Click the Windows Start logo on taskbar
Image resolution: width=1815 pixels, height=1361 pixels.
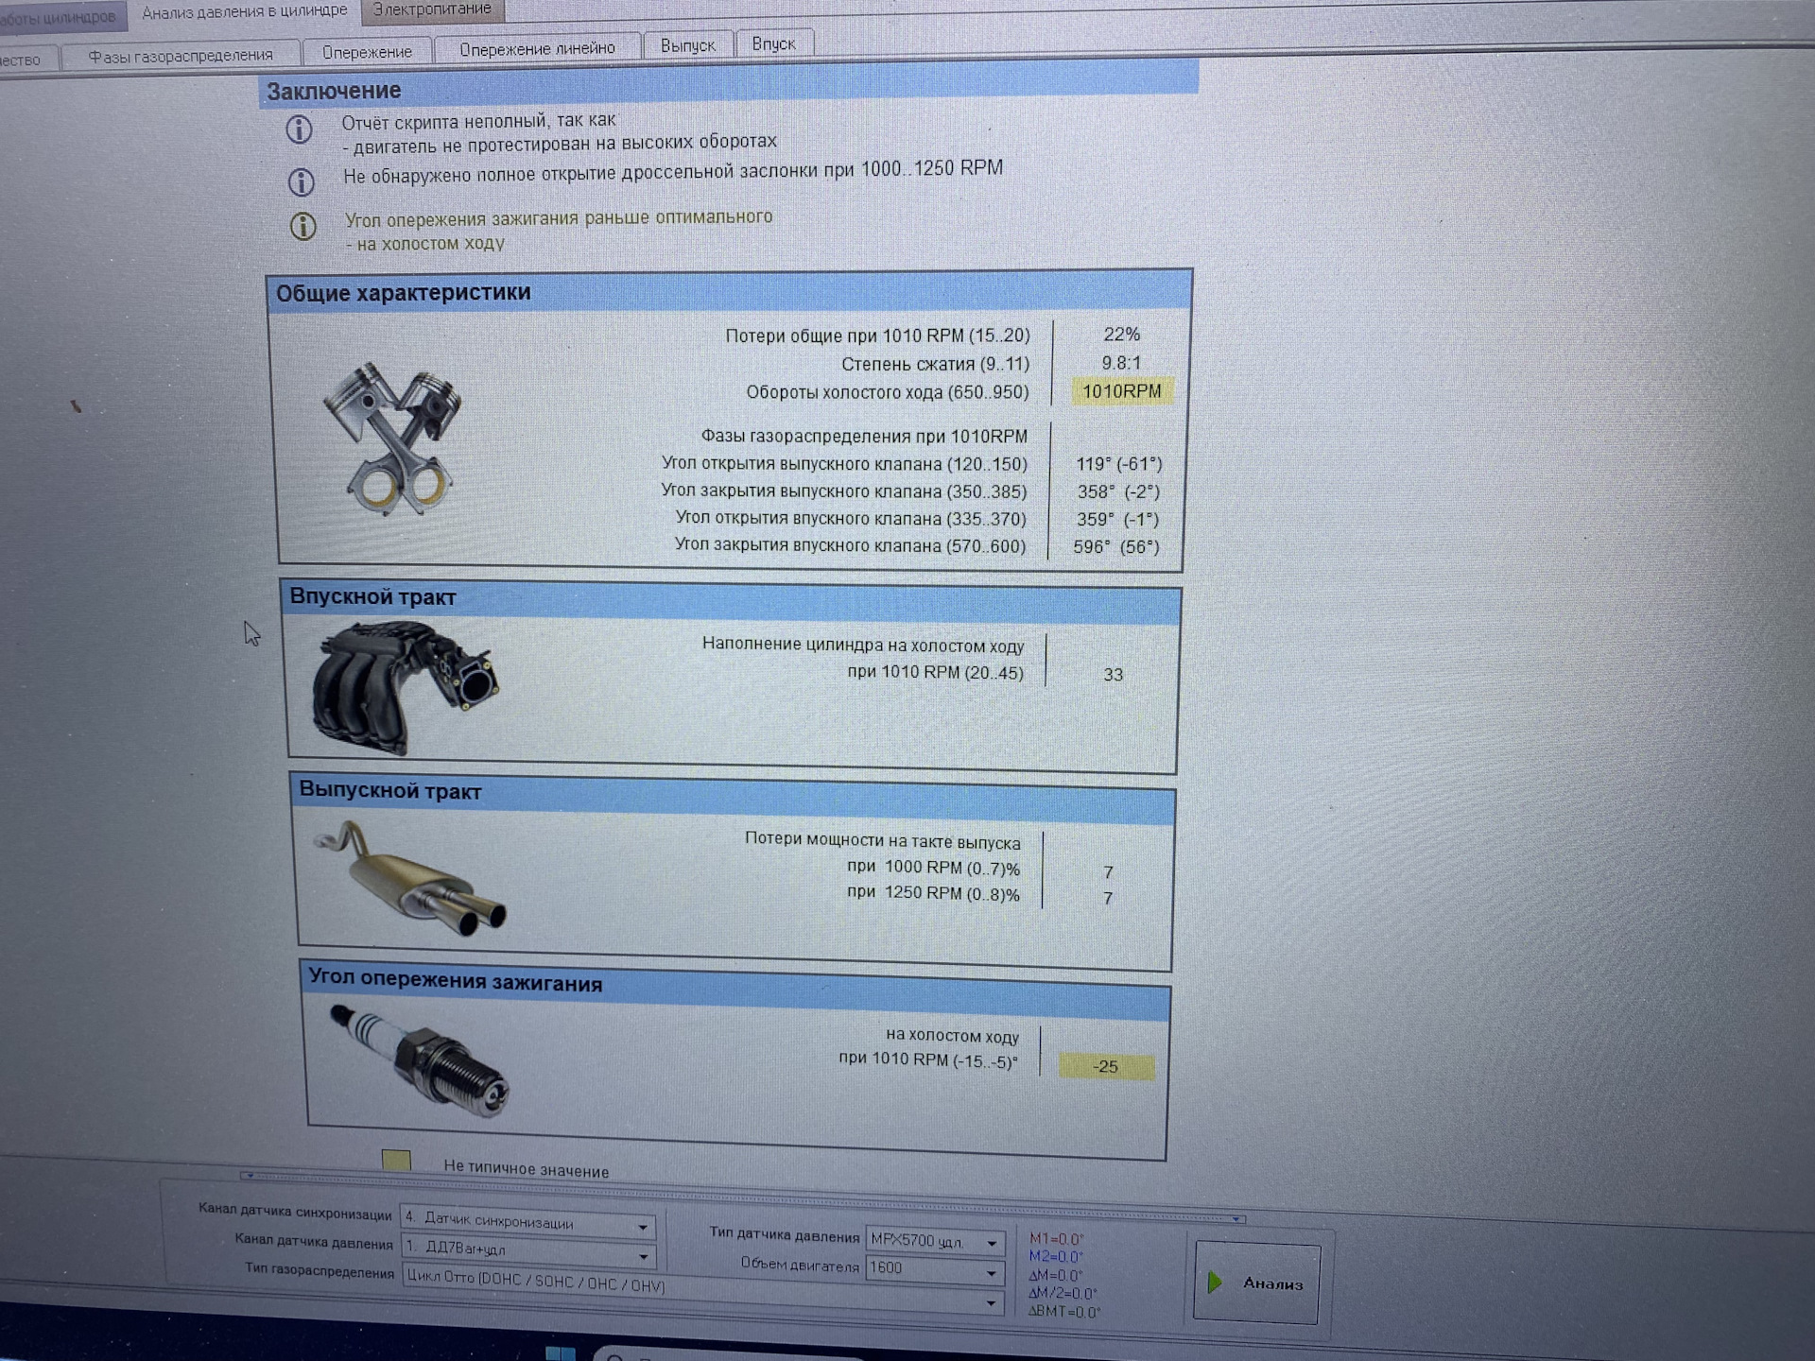coord(560,1352)
